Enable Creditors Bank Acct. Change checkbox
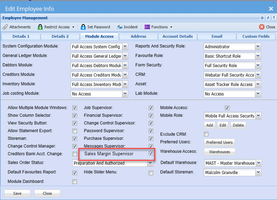277x200 pixels. click(x=75, y=154)
